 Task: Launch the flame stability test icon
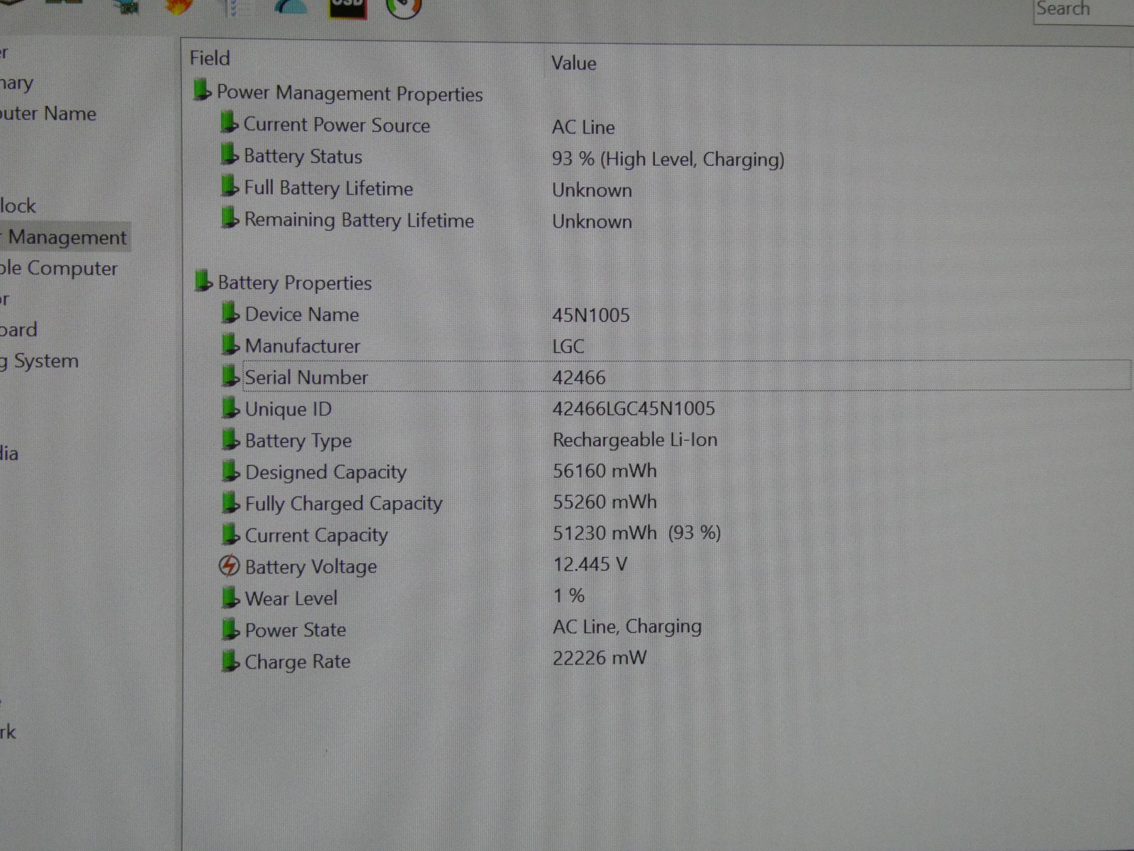click(179, 6)
